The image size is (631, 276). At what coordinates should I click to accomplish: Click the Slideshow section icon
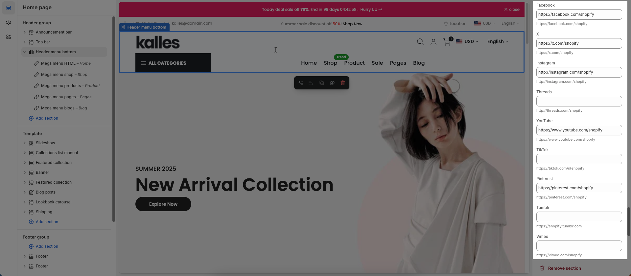[31, 143]
